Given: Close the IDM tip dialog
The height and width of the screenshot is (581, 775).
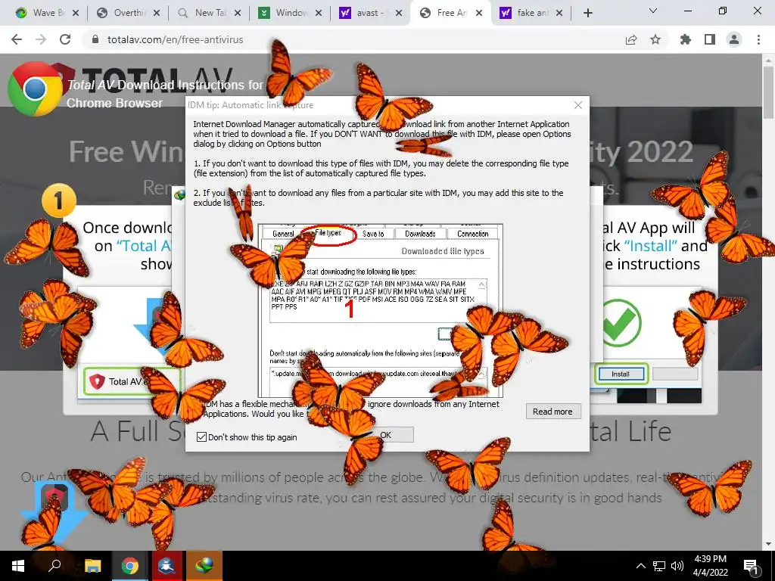Looking at the screenshot, I should tap(577, 105).
